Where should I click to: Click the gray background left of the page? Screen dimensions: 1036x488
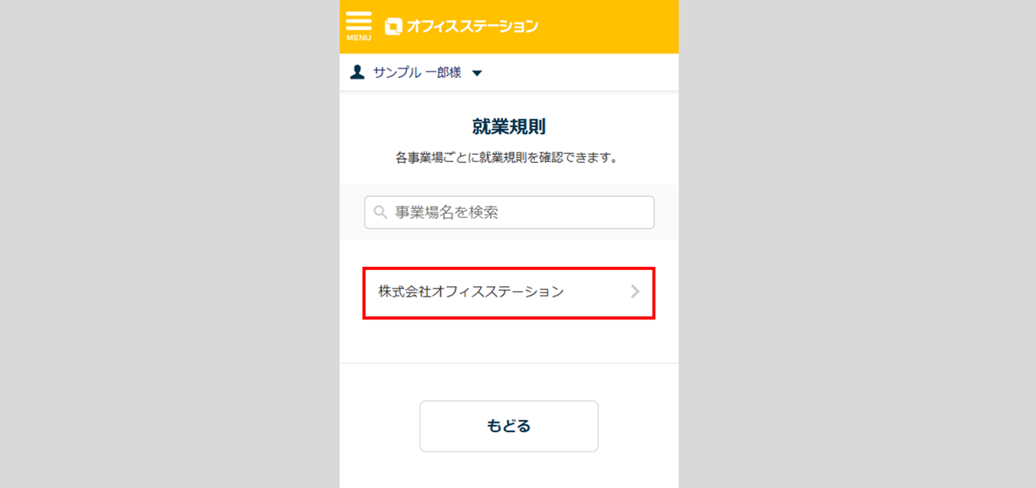[x=162, y=243]
